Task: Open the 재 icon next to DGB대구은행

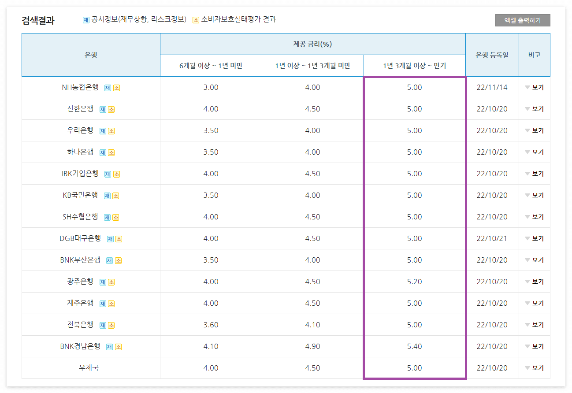Action: tap(111, 238)
